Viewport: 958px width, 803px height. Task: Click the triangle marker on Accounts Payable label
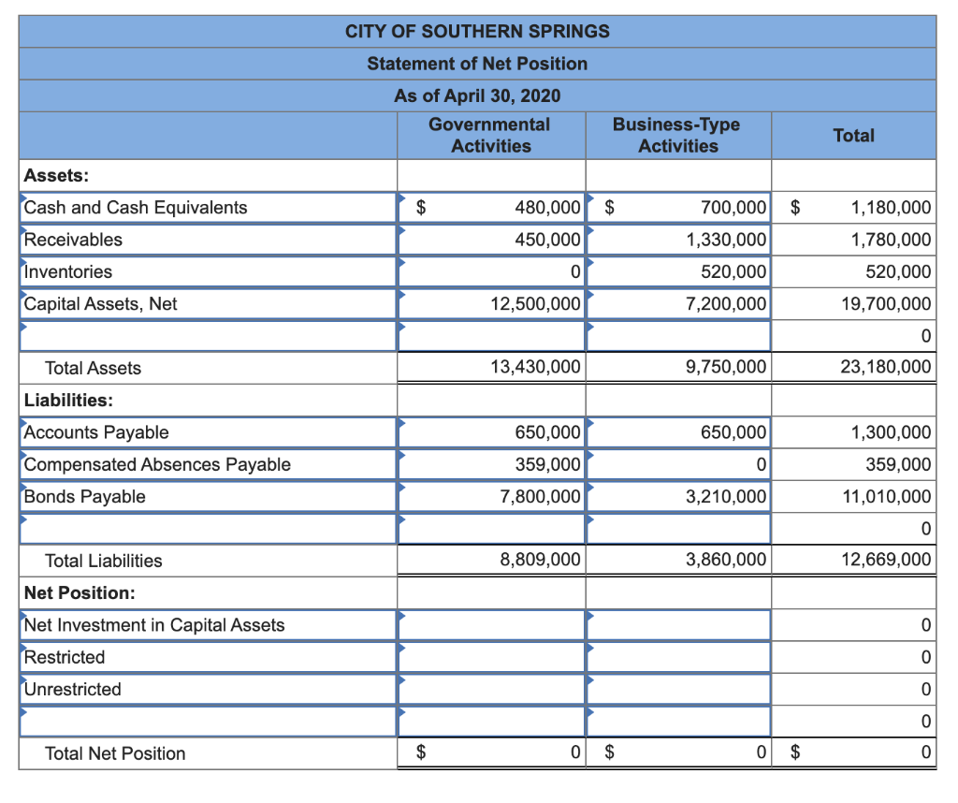pyautogui.click(x=24, y=422)
